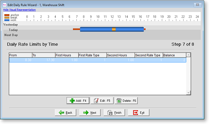
Task: Click the scroll up arrow in table
Action: 188,55
